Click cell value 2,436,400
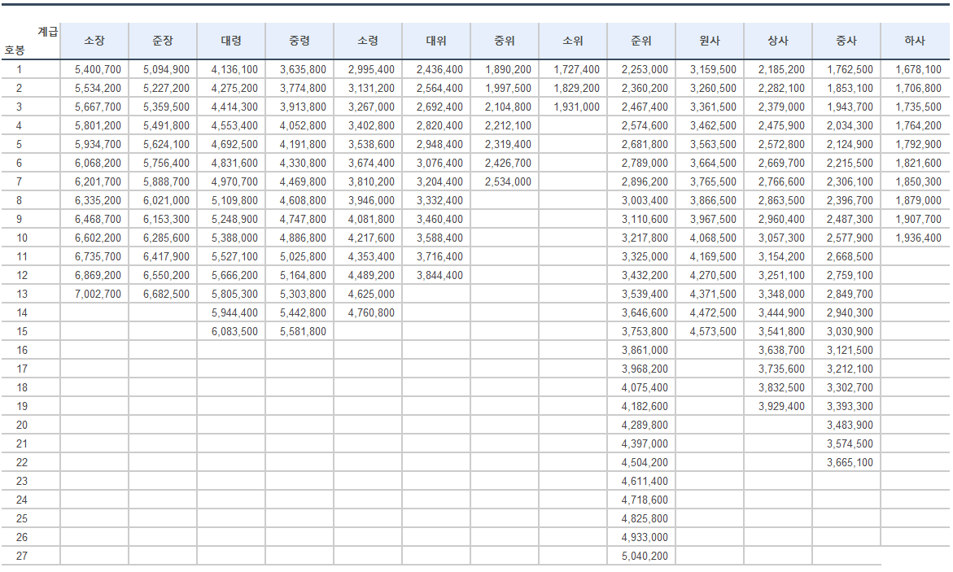This screenshot has width=953, height=572. coord(440,70)
